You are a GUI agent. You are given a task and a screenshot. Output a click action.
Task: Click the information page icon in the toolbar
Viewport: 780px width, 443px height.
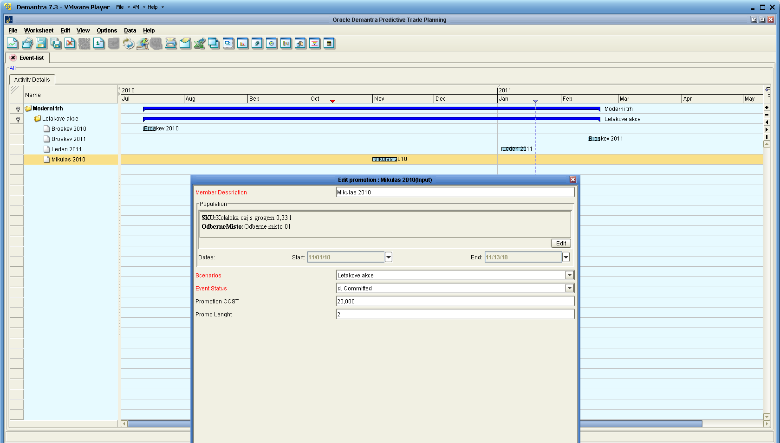point(99,44)
